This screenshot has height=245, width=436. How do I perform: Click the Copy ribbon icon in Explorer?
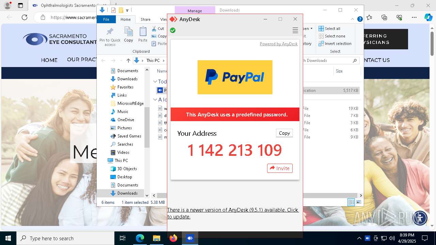tap(128, 35)
